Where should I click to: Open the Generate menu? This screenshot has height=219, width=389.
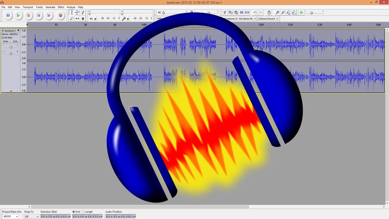click(x=50, y=7)
